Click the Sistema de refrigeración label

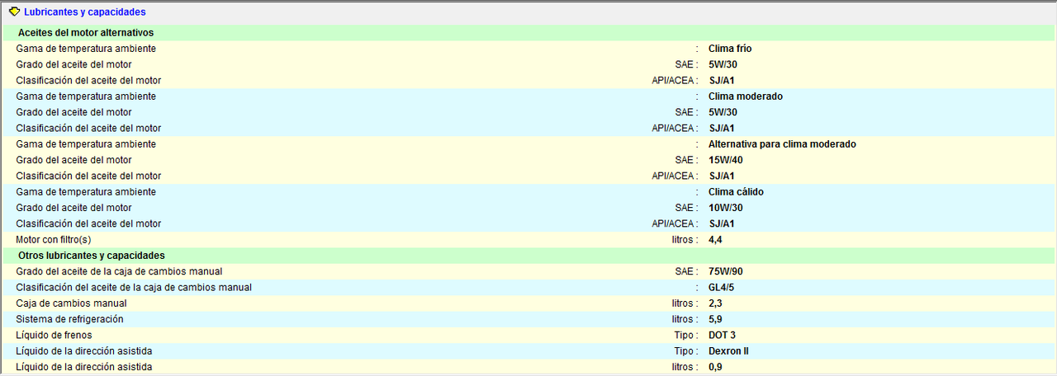coord(69,319)
